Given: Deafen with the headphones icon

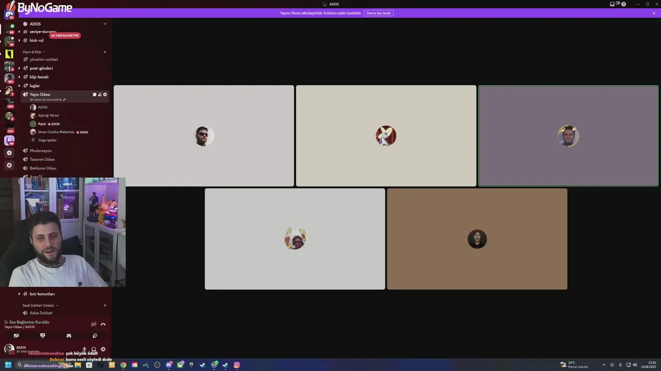Looking at the screenshot, I should (93, 349).
